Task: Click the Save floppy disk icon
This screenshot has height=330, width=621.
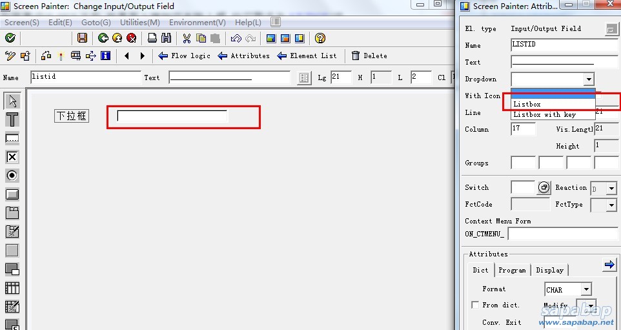Action: pyautogui.click(x=82, y=38)
